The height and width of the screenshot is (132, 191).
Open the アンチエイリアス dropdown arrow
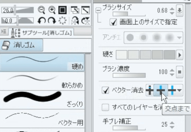tap(179, 38)
